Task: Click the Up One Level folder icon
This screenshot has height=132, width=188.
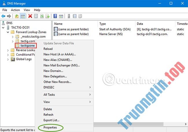Action: [x=17, y=16]
